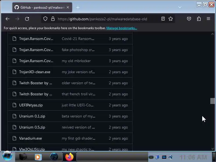The height and width of the screenshot is (162, 216).
Task: Click the scrollbar up arrow
Action: pyautogui.click(x=212, y=34)
